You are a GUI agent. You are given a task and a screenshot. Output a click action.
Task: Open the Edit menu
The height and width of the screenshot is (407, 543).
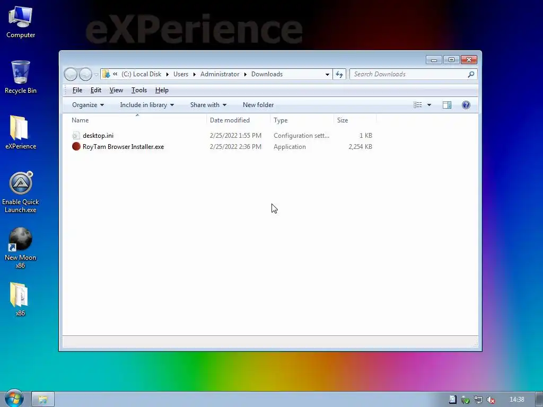[x=95, y=90]
